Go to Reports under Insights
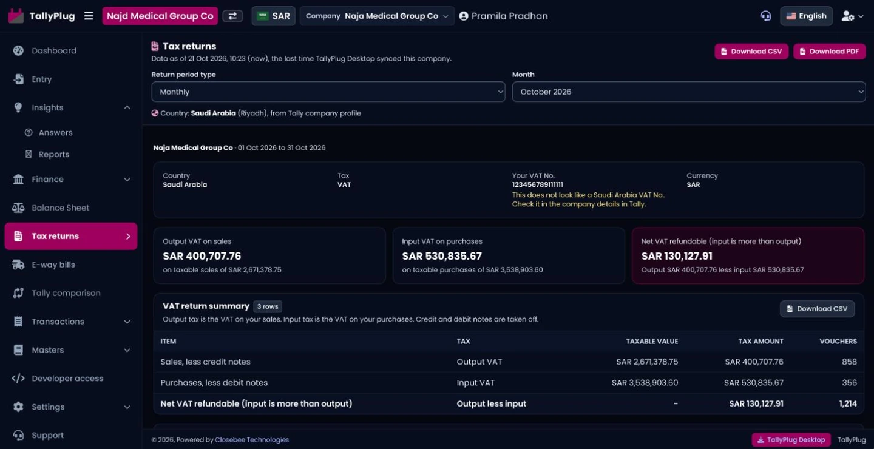874x449 pixels. click(54, 154)
